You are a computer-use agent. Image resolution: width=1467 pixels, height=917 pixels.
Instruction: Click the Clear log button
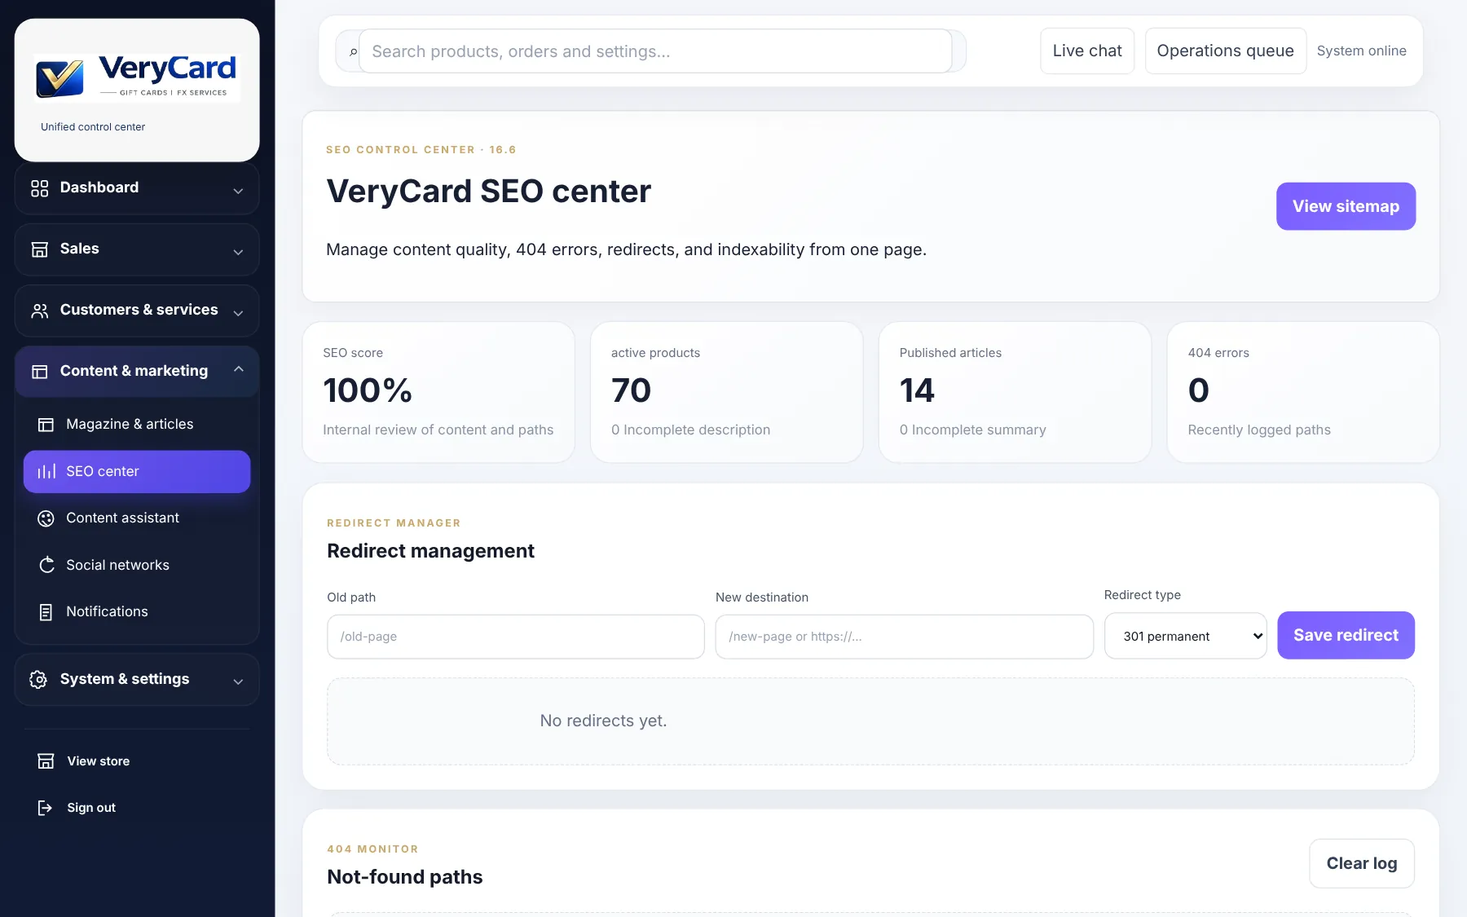(x=1361, y=863)
